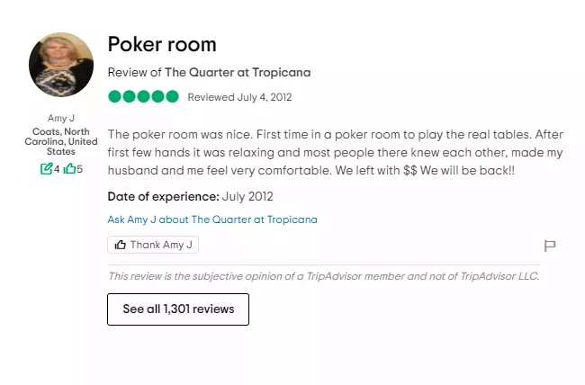Click the green contributions pencil icon
Image resolution: width=585 pixels, height=385 pixels.
47,168
